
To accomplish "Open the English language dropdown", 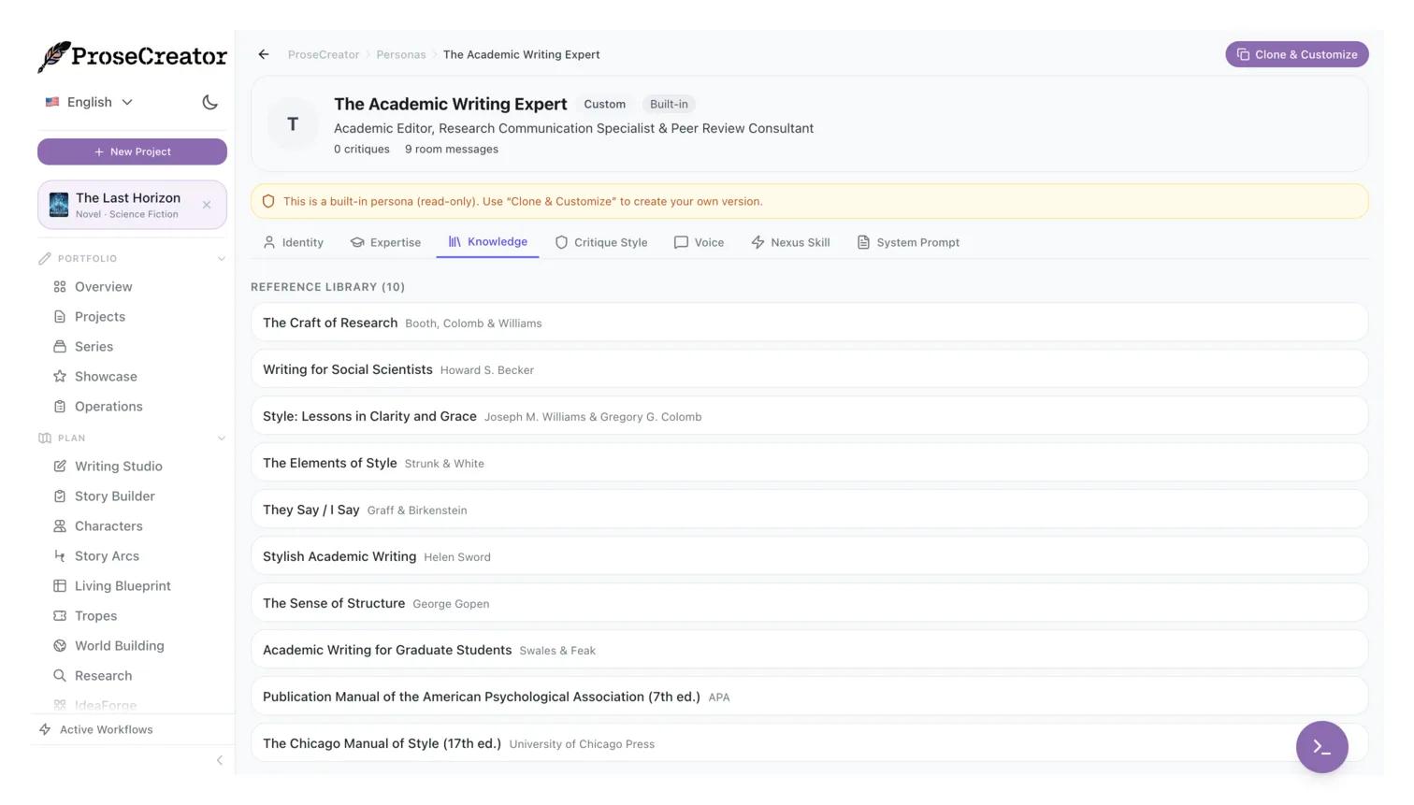I will pyautogui.click(x=89, y=102).
